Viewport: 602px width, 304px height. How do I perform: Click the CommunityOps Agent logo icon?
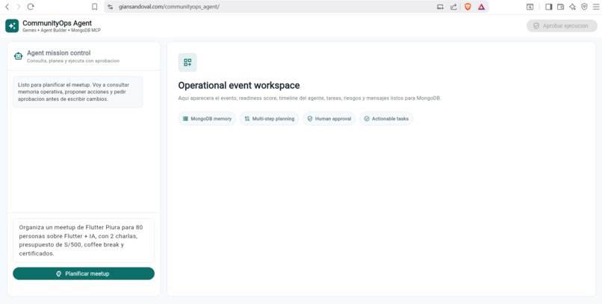[x=12, y=25]
